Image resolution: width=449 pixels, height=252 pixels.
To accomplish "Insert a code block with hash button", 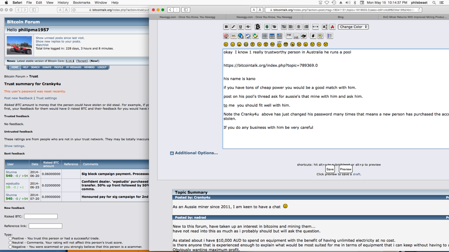I will pos(313,36).
